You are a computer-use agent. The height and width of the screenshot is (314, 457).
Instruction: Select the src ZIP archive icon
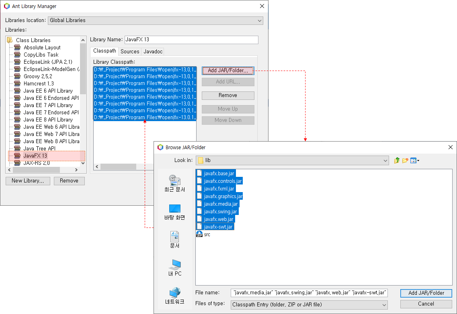tap(199, 234)
